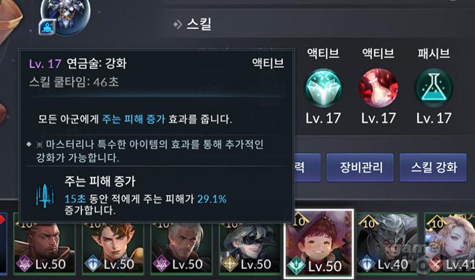
Task: Select the teal glowing book skill icon
Action: click(323, 88)
